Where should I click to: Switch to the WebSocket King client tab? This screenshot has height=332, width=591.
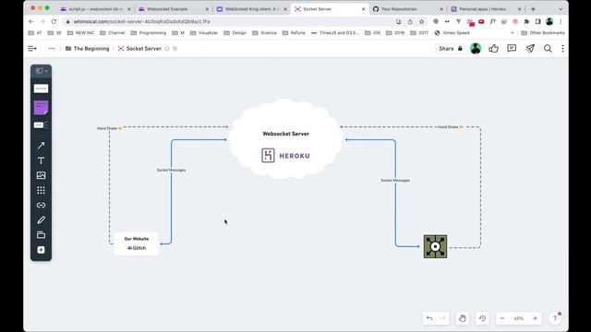coord(251,9)
